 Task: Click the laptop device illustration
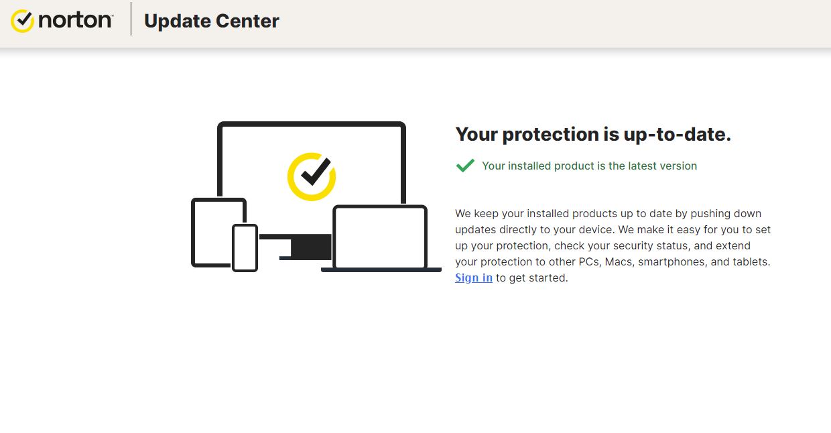[381, 239]
